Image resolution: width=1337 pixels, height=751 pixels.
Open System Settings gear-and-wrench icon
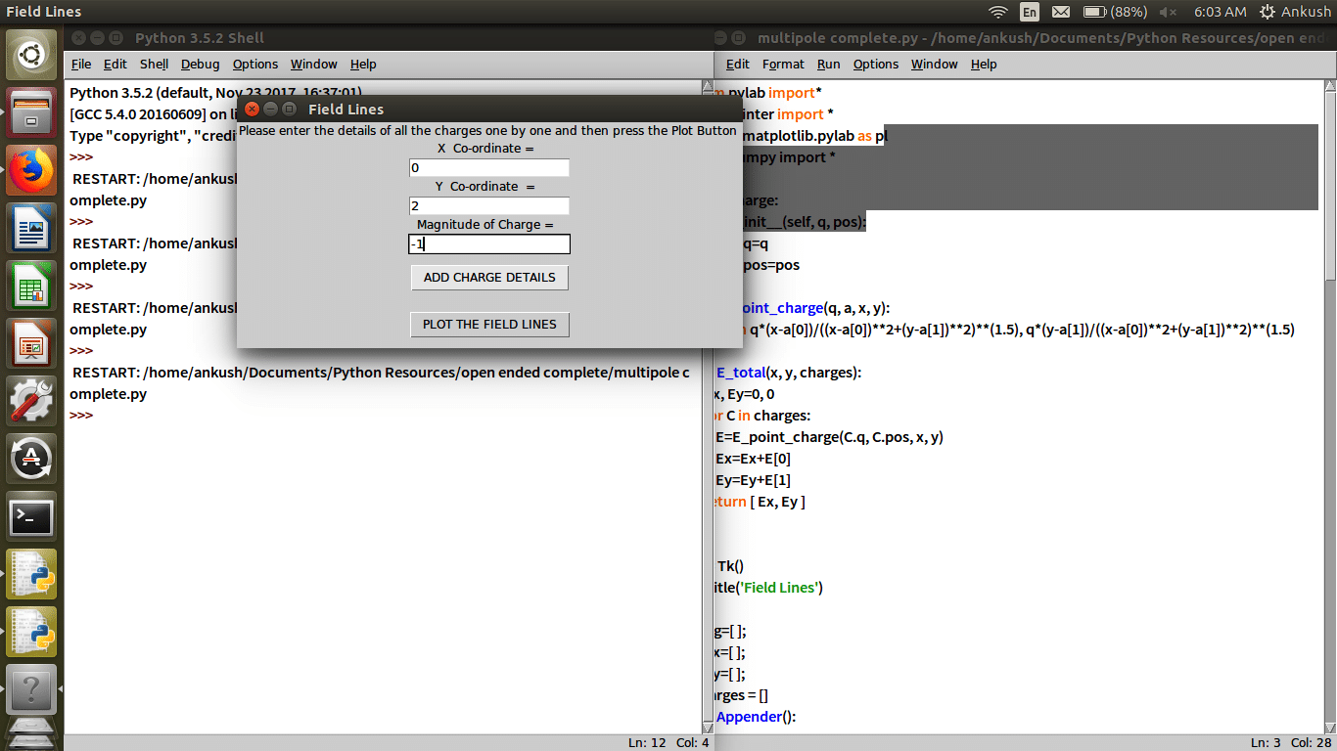(31, 403)
